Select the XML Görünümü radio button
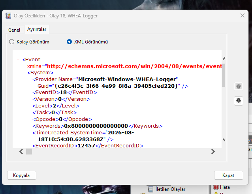This screenshot has height=194, width=252. [x=69, y=42]
